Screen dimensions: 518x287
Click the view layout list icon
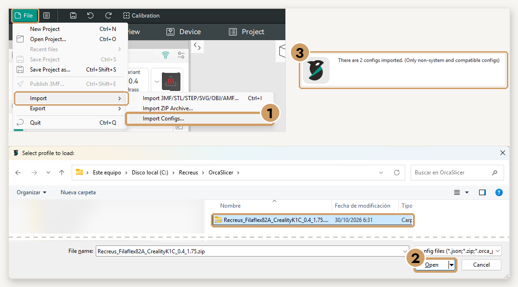[x=457, y=192]
